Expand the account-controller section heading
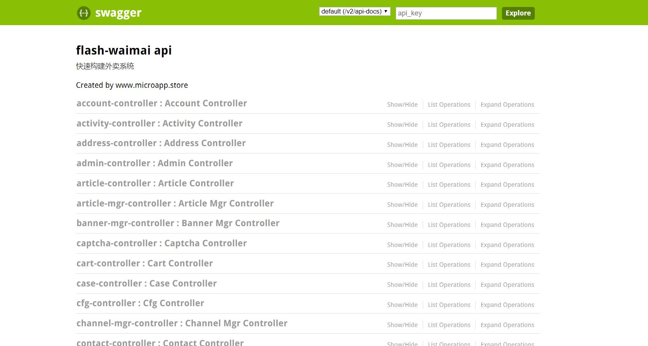 [162, 104]
